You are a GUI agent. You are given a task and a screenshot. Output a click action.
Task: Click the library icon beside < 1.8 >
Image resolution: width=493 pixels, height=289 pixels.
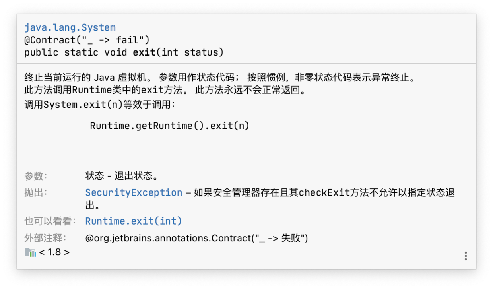[x=30, y=252]
